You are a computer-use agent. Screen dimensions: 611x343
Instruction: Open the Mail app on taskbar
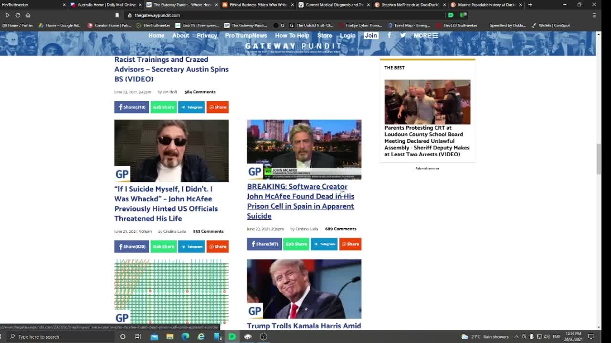click(x=154, y=337)
